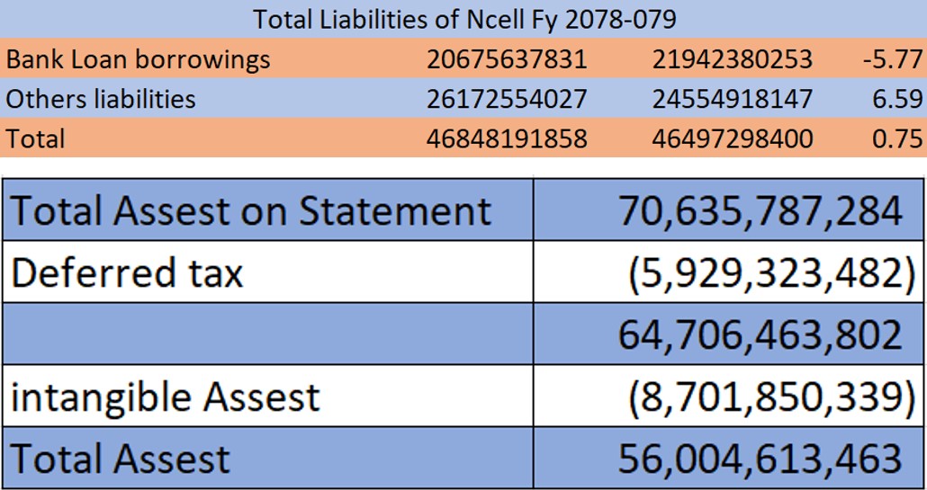Click the subtotal cell 64,706,463,802
The image size is (927, 490).
coord(760,334)
